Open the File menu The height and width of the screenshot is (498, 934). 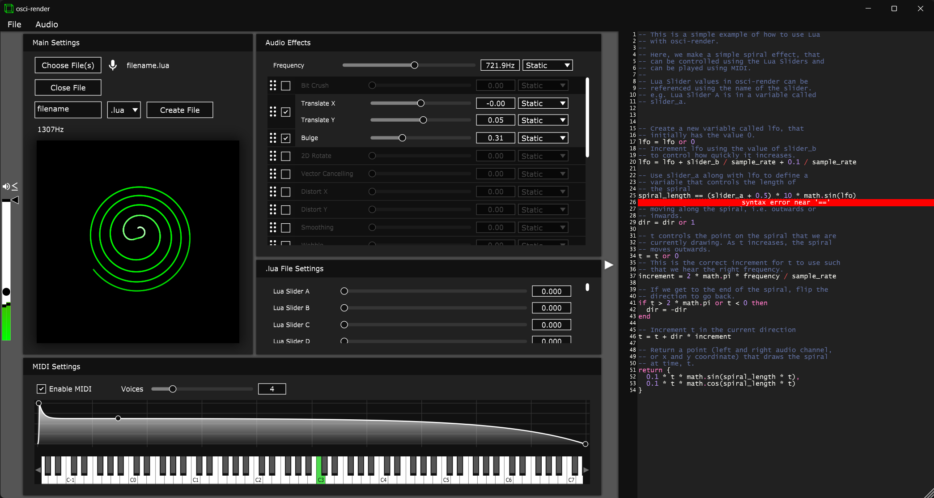click(14, 25)
